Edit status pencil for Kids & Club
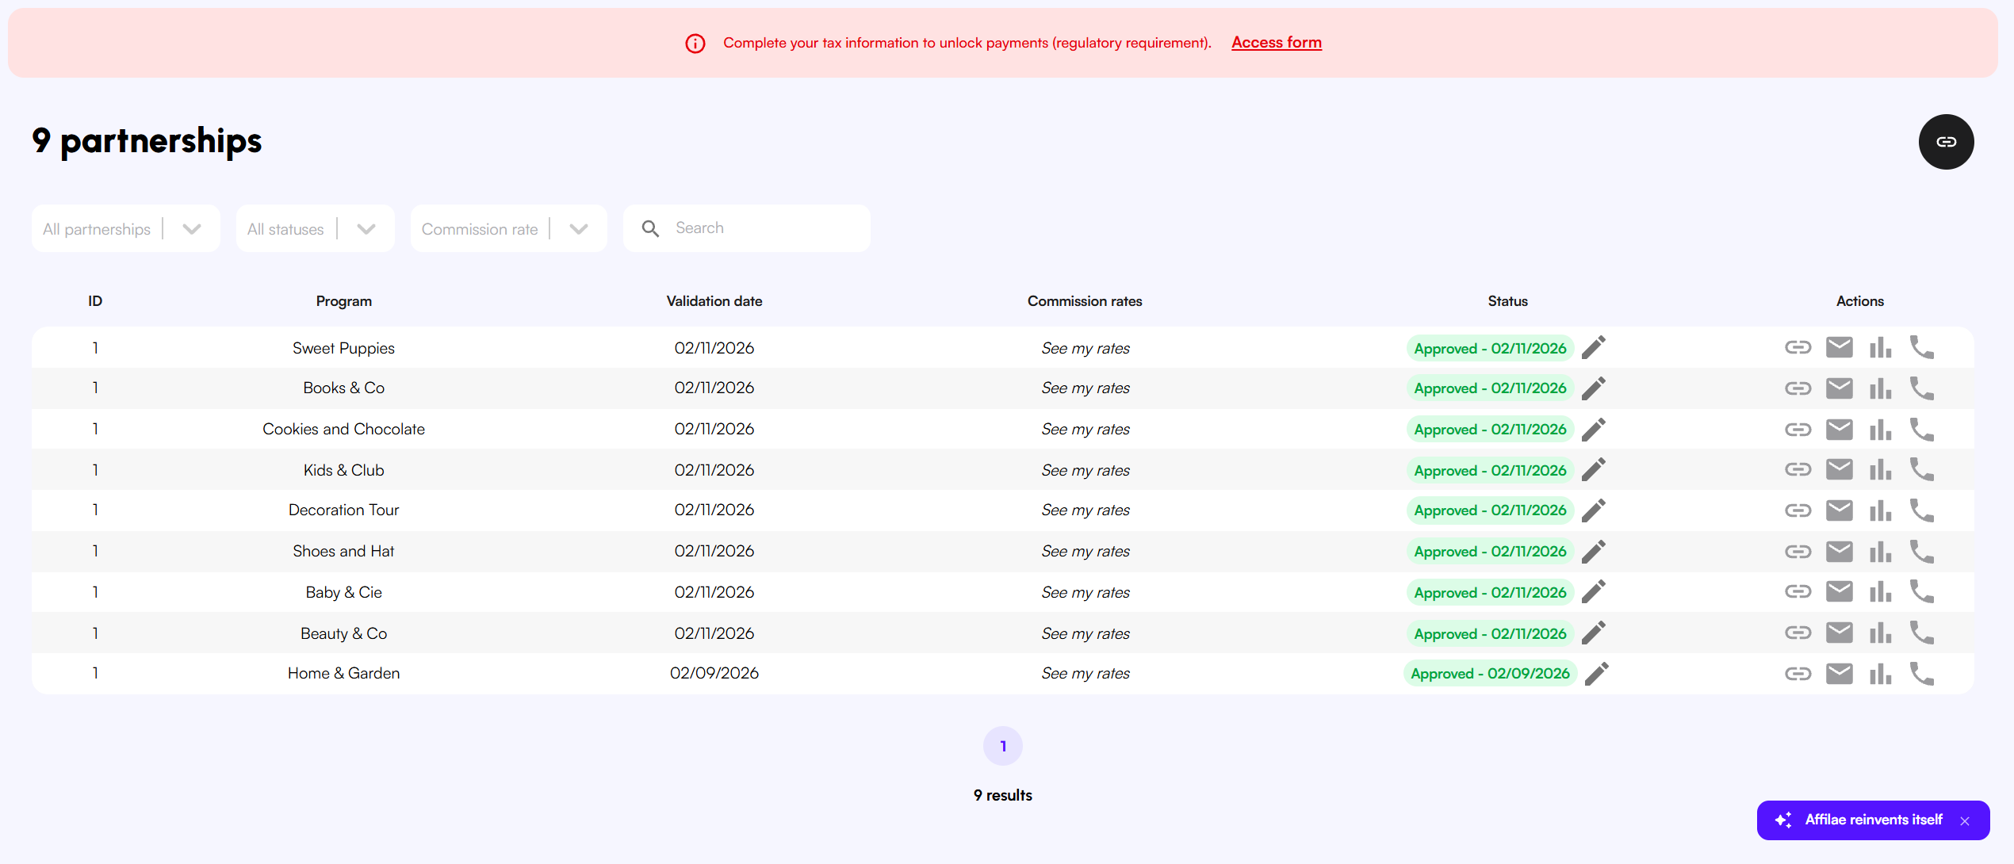 click(x=1593, y=469)
